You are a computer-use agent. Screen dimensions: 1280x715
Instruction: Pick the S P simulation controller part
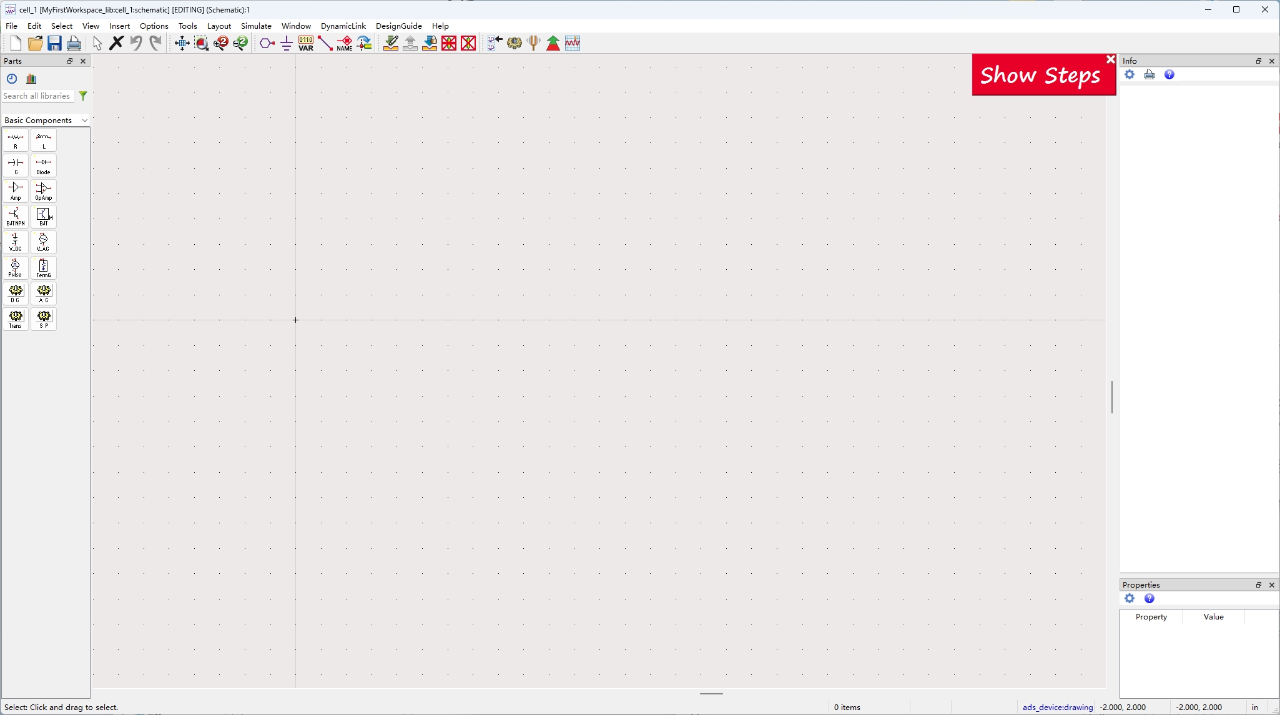click(43, 319)
